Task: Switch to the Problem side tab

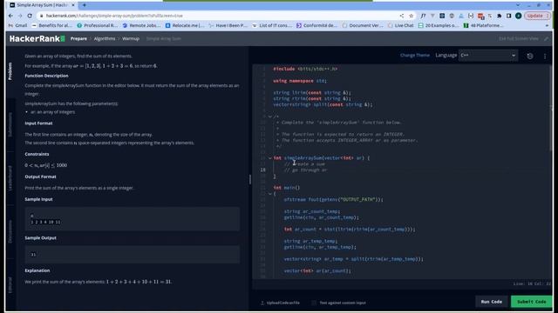Action: click(x=10, y=71)
